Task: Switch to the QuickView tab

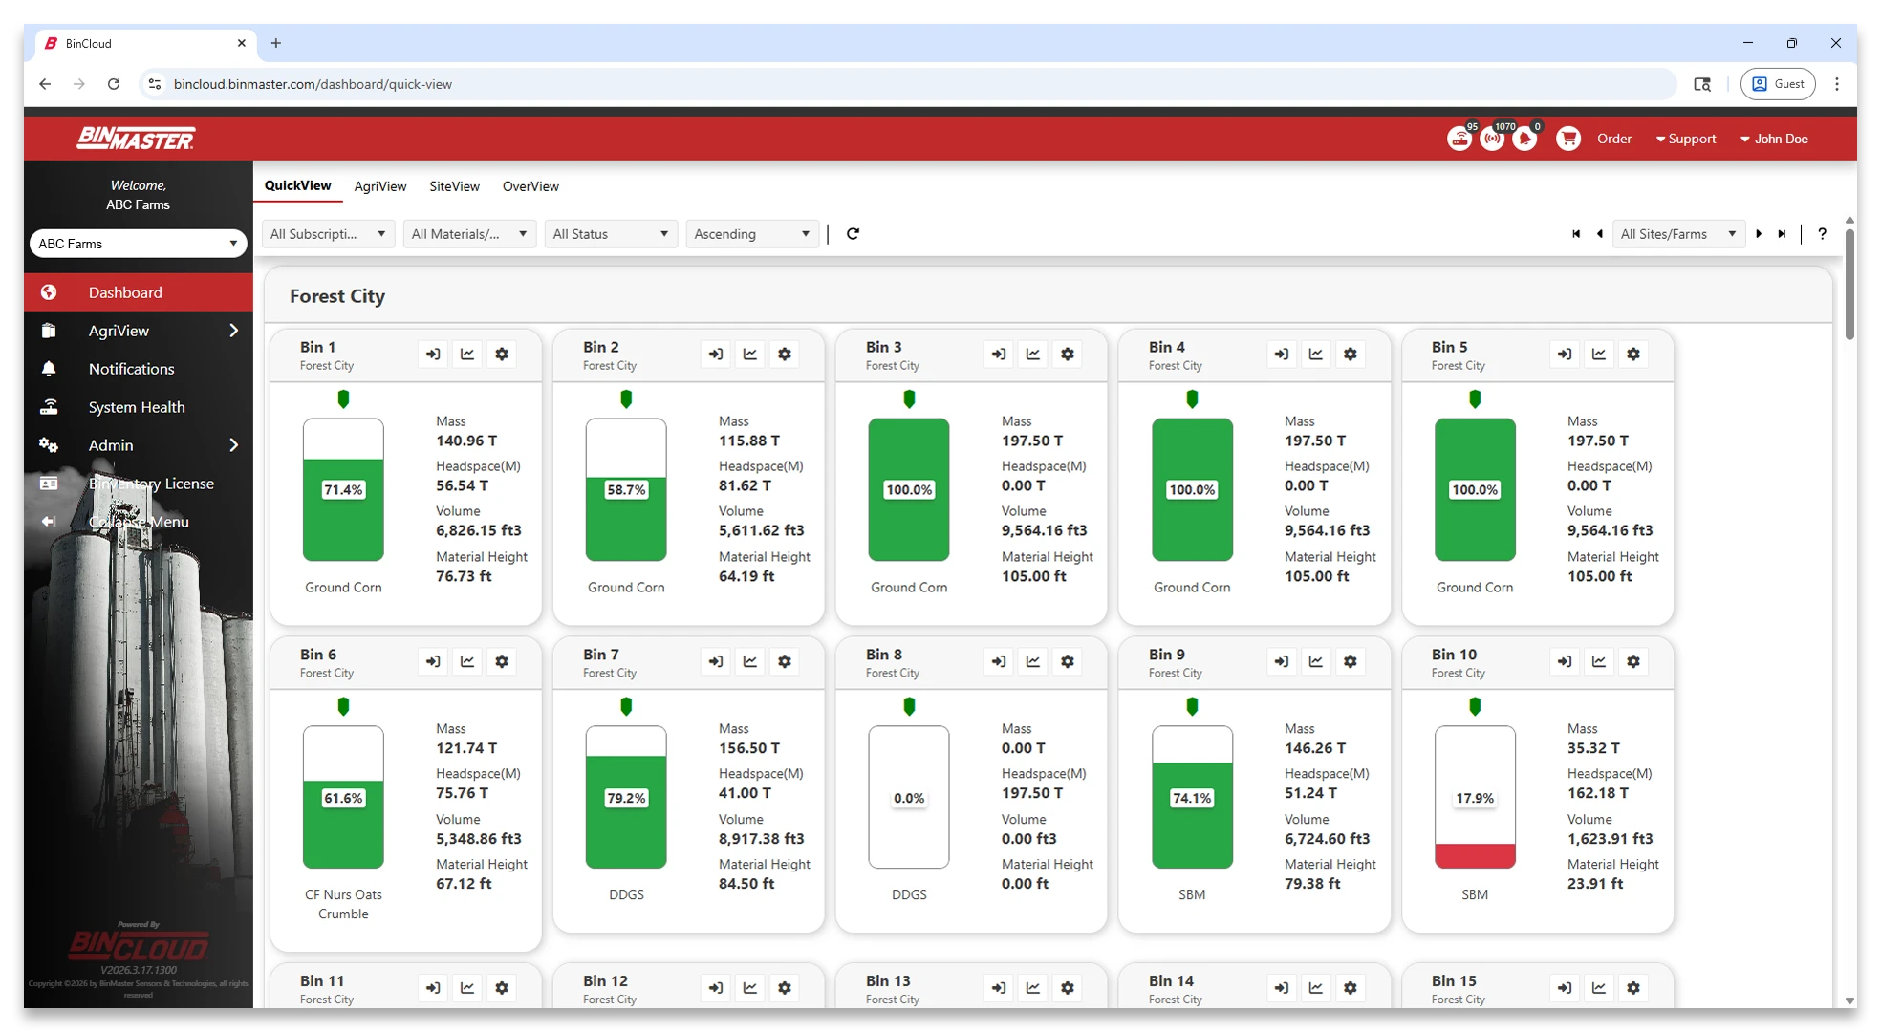Action: coord(297,185)
